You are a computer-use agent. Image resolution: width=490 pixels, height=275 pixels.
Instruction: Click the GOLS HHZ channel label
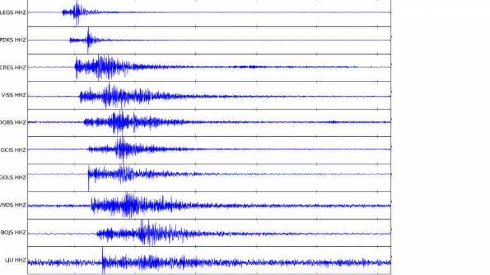[x=13, y=177]
